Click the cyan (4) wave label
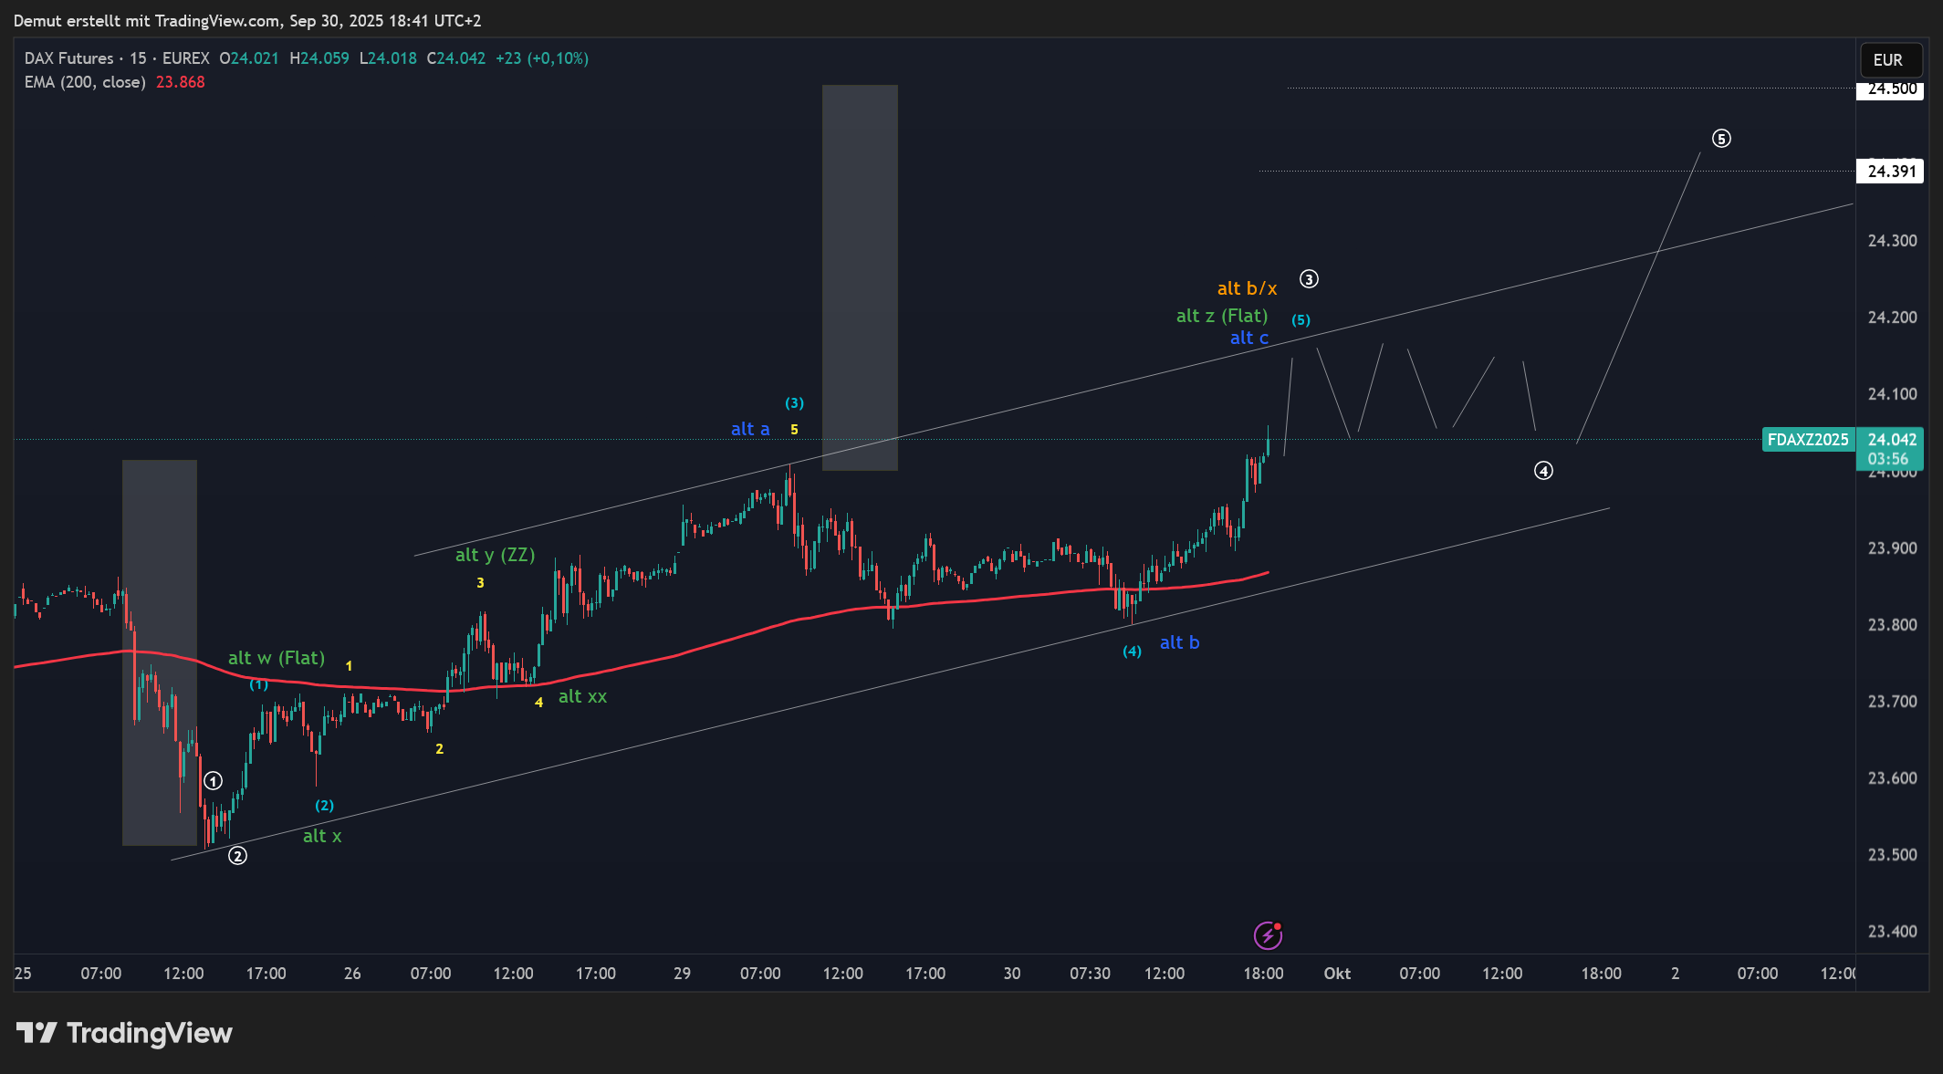This screenshot has height=1074, width=1943. (x=1132, y=652)
